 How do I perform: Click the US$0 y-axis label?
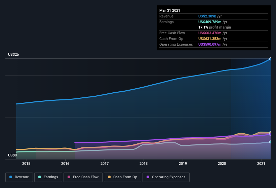[x=12, y=155]
